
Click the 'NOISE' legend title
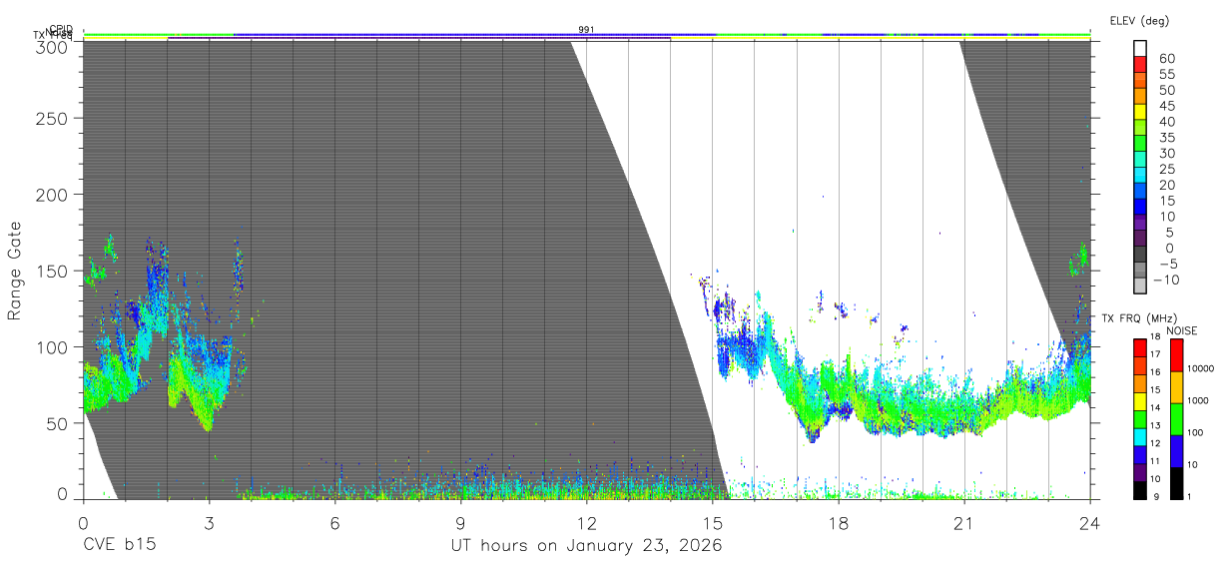click(x=1181, y=330)
